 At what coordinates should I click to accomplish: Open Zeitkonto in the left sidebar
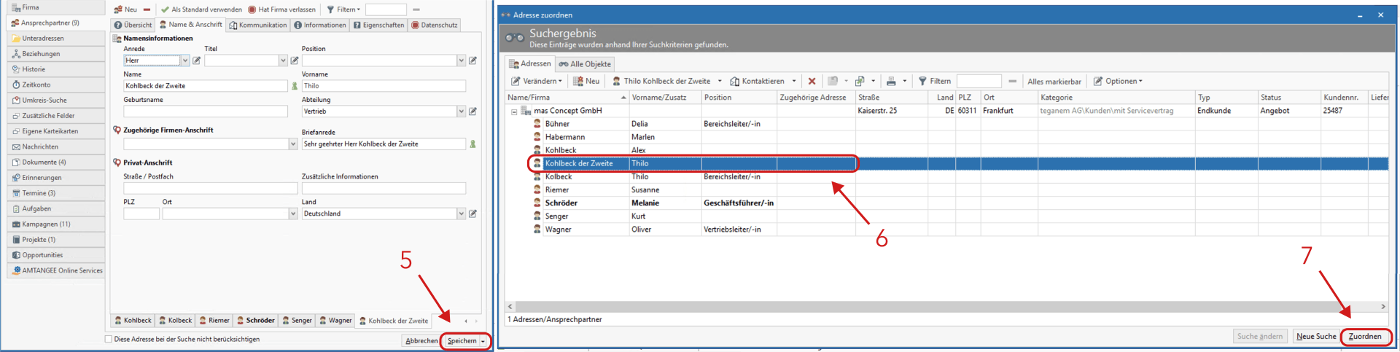(x=36, y=85)
